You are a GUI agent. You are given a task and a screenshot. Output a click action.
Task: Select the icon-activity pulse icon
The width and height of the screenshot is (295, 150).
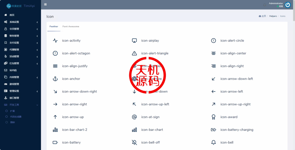(x=55, y=41)
